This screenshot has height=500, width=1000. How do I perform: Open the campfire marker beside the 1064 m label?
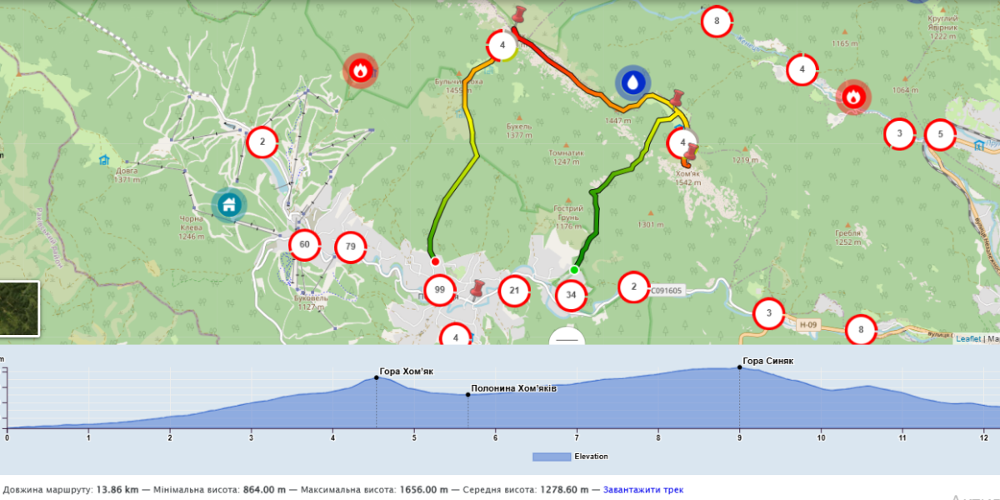pyautogui.click(x=852, y=97)
